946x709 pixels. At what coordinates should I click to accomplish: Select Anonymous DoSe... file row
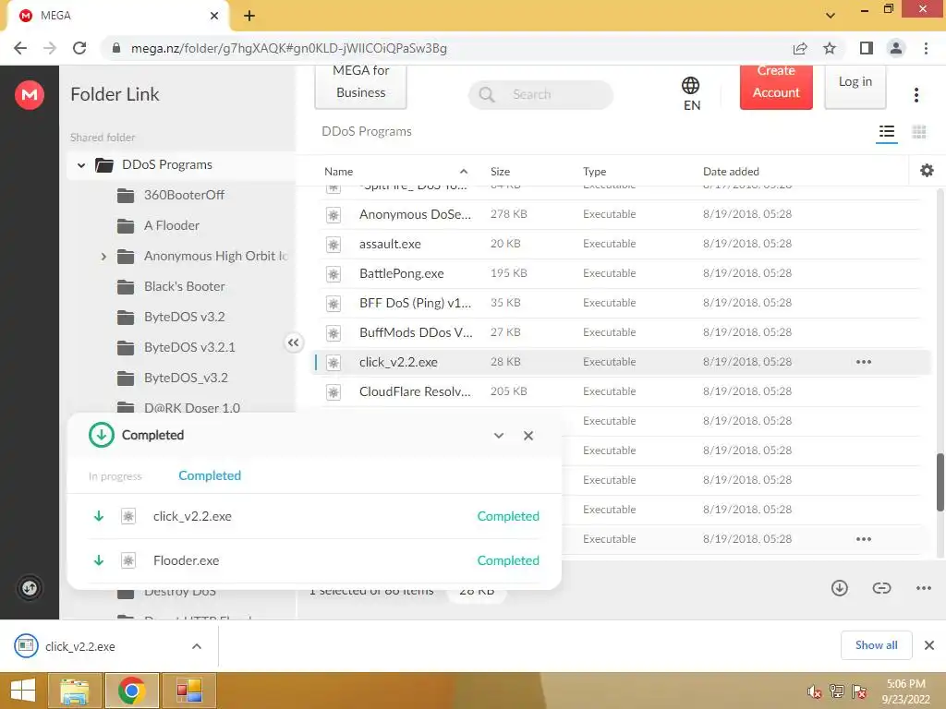(620, 214)
